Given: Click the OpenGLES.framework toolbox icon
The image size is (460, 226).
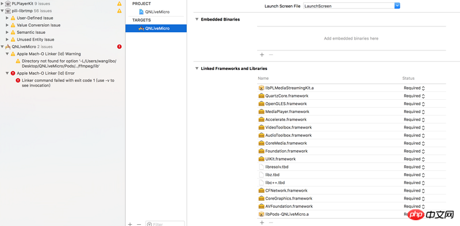Looking at the screenshot, I should pos(261,104).
